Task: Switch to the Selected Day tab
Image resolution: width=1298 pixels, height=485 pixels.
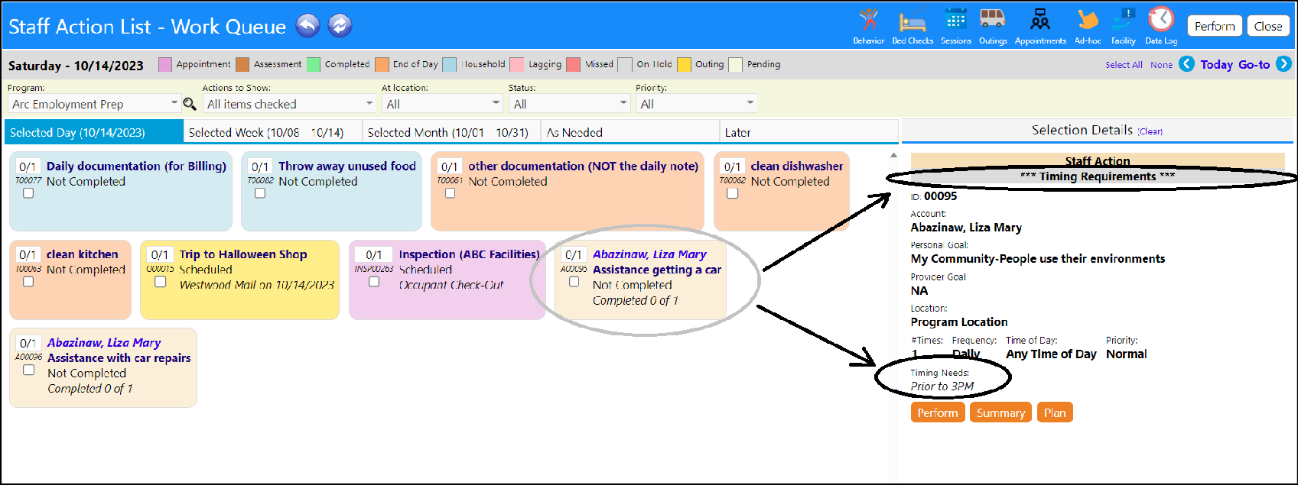Action: click(x=94, y=132)
